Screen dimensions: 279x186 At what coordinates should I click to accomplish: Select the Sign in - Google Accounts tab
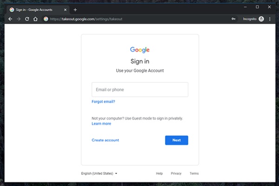pyautogui.click(x=38, y=10)
